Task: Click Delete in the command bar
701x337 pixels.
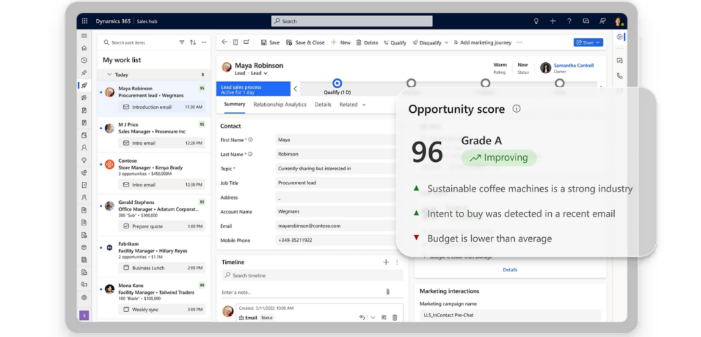Action: [x=367, y=42]
